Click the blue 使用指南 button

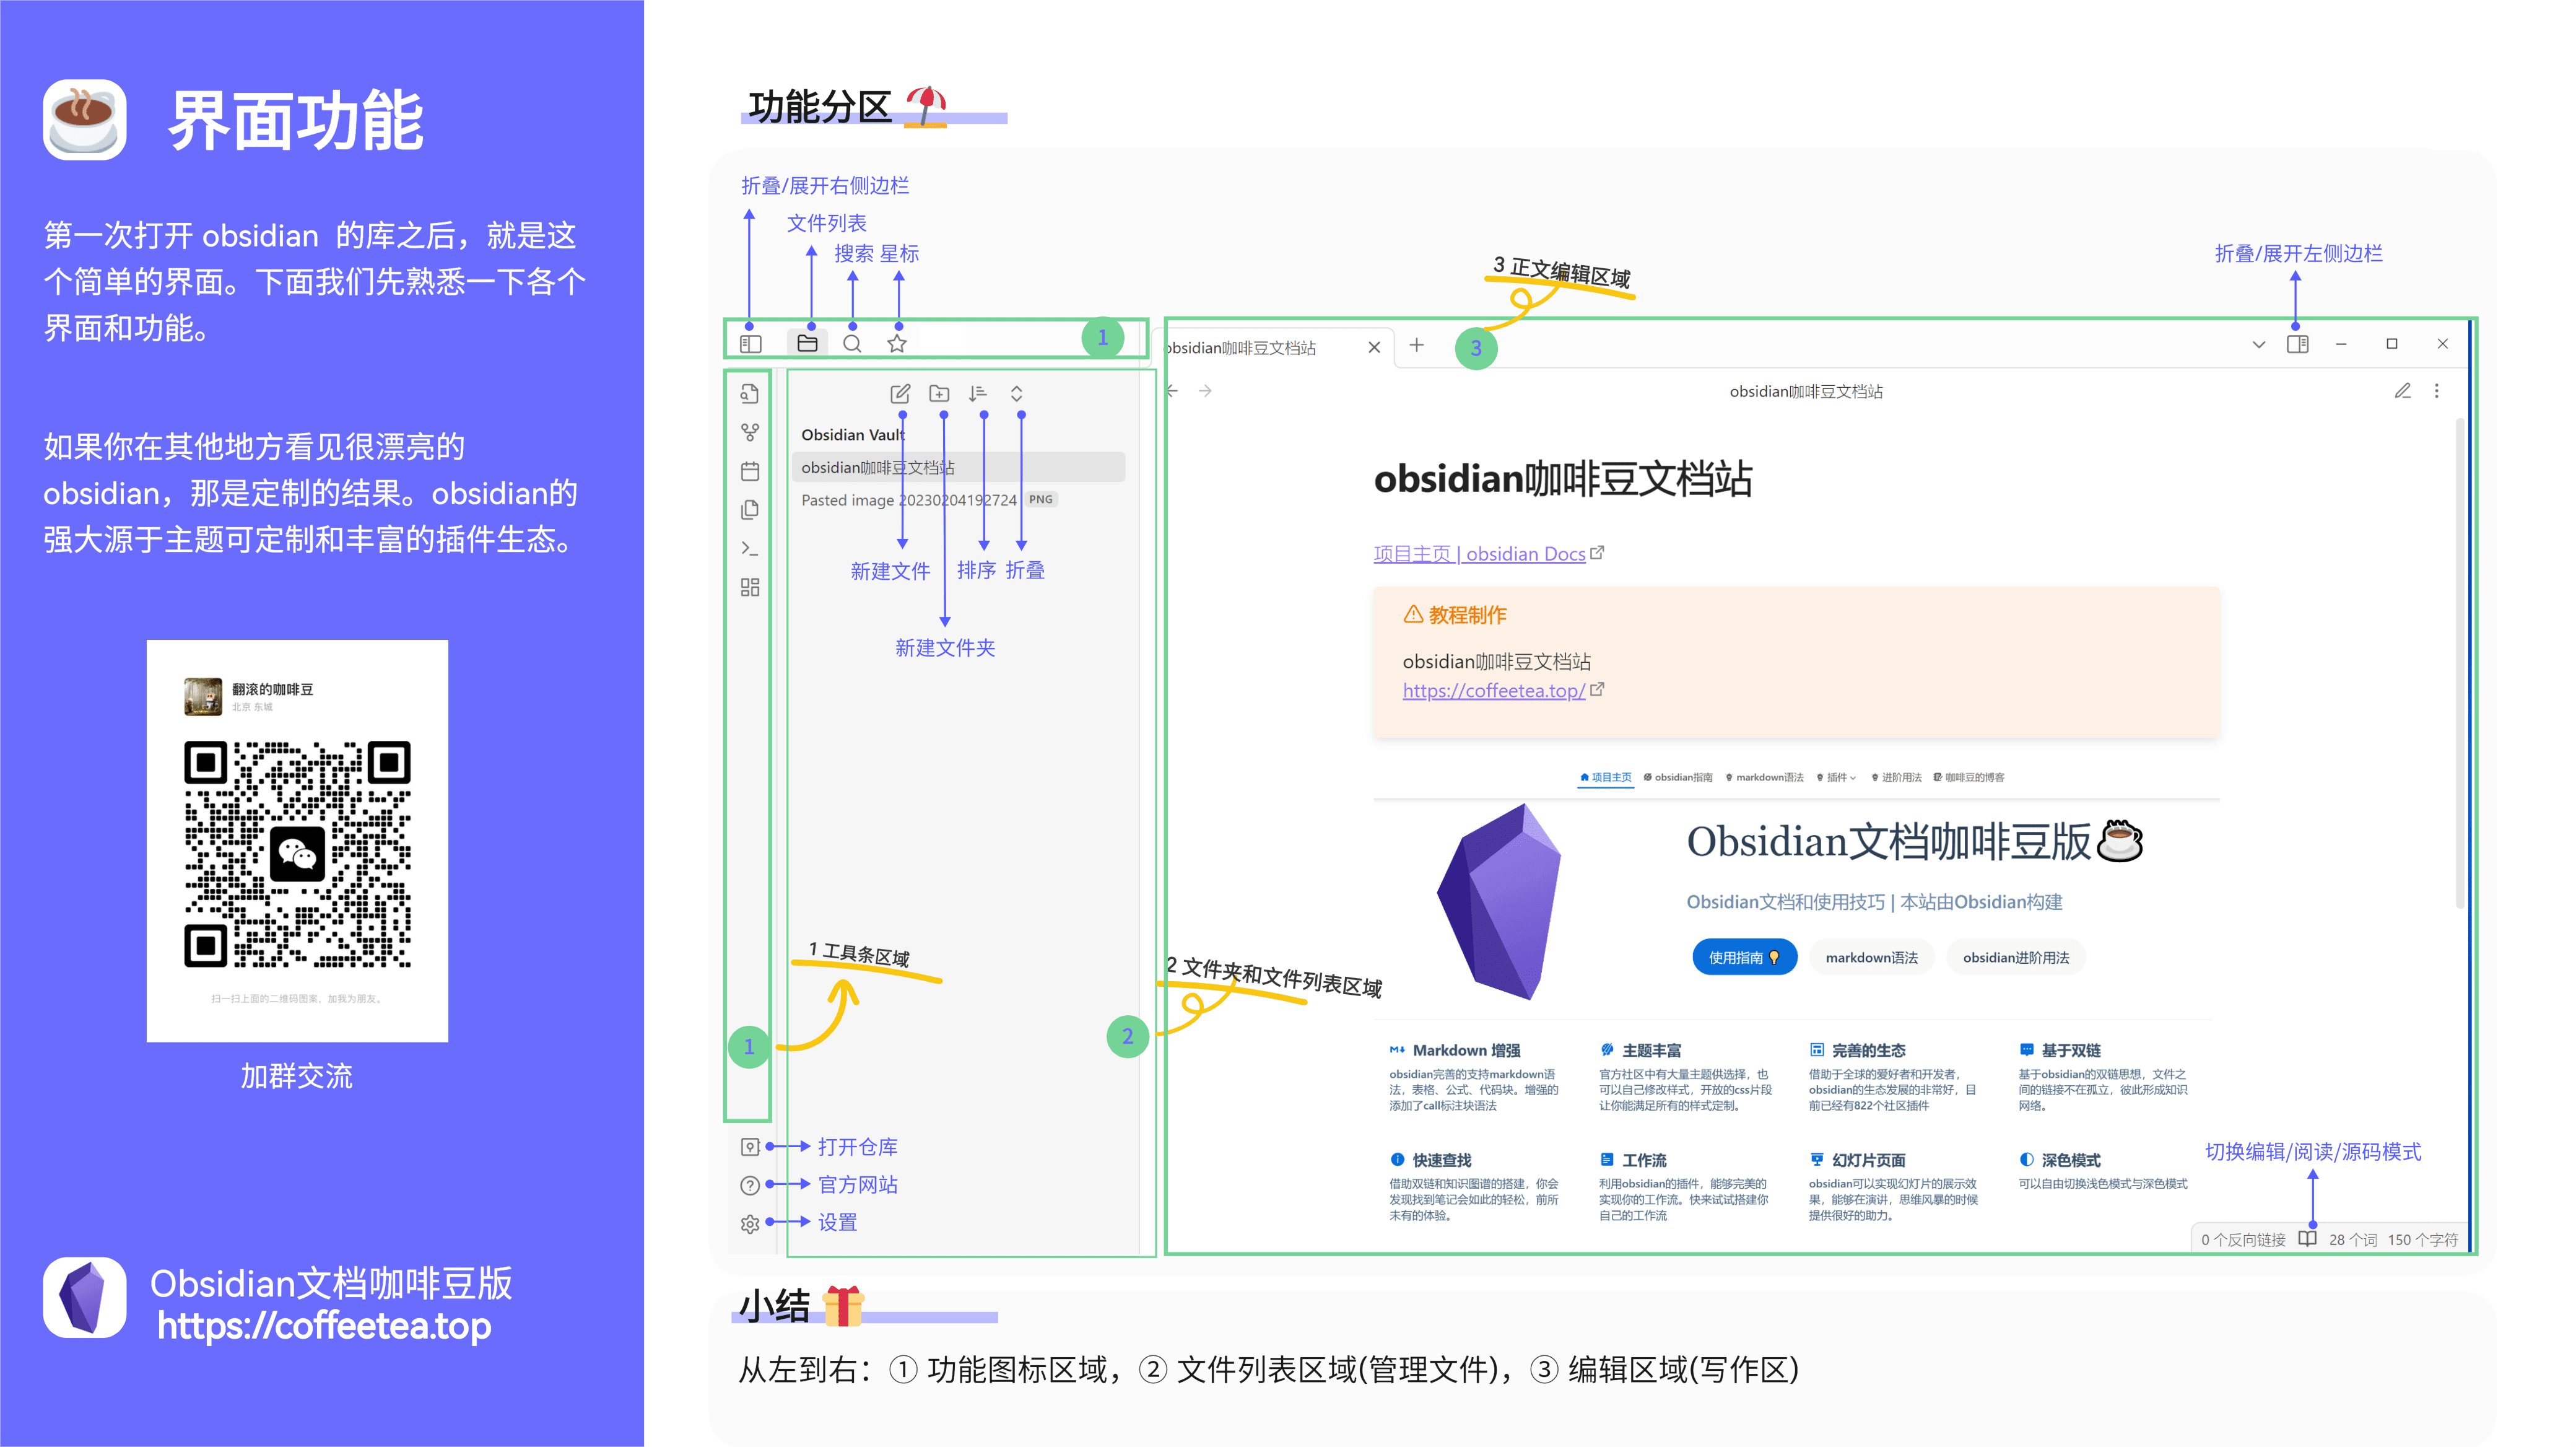[1744, 957]
